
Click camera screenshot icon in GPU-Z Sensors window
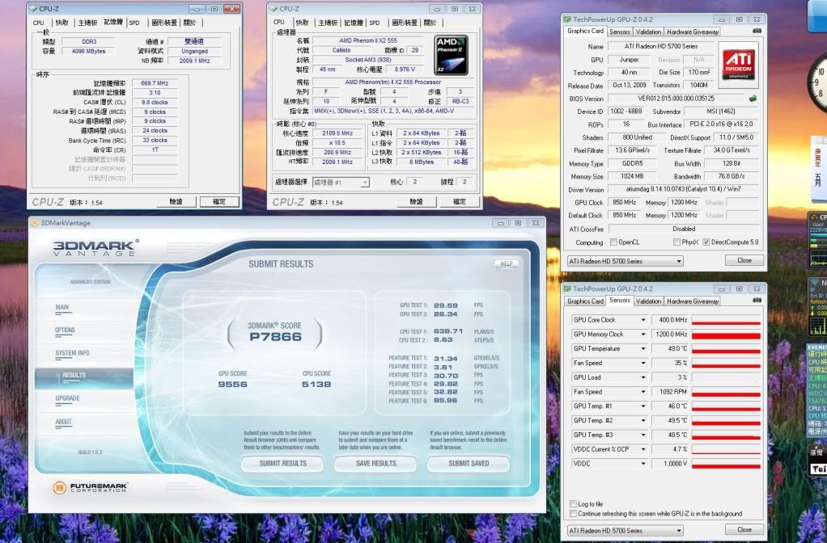757,301
